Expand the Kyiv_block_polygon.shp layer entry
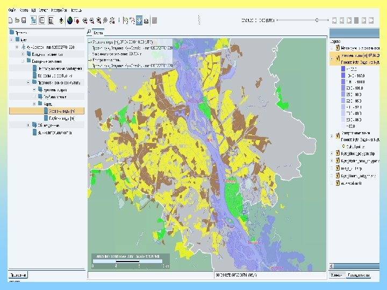The width and height of the screenshot is (387, 290). point(332,153)
